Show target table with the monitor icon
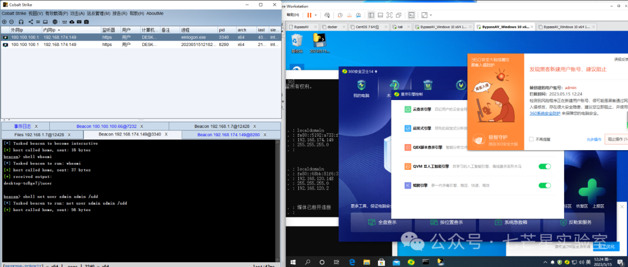This screenshot has height=267, width=628. click(x=45, y=22)
